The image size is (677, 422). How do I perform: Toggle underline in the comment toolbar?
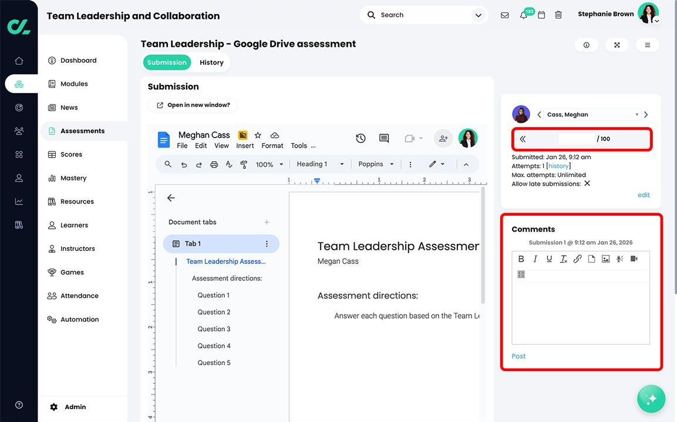[x=549, y=258]
